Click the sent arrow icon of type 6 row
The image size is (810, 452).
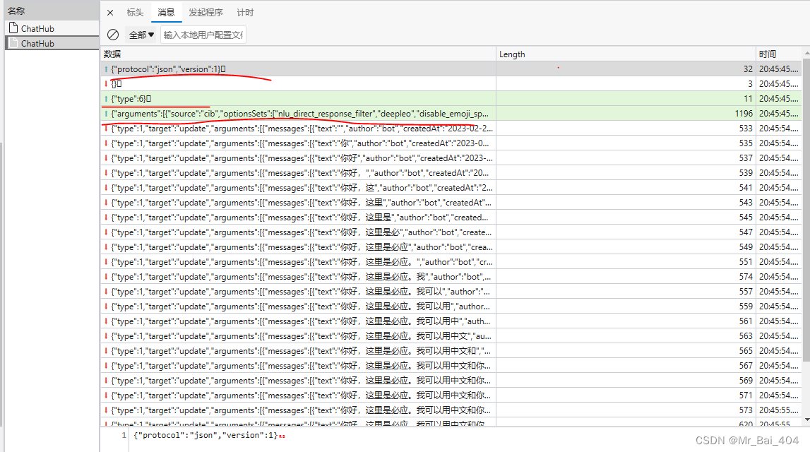point(106,99)
